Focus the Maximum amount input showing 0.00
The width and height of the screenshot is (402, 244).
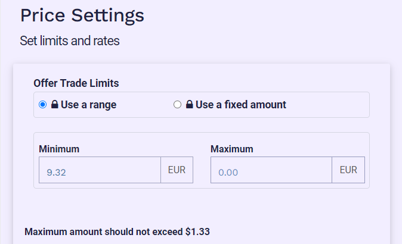pos(271,170)
